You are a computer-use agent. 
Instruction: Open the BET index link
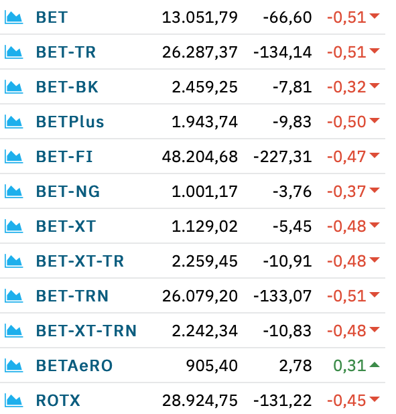pyautogui.click(x=52, y=17)
